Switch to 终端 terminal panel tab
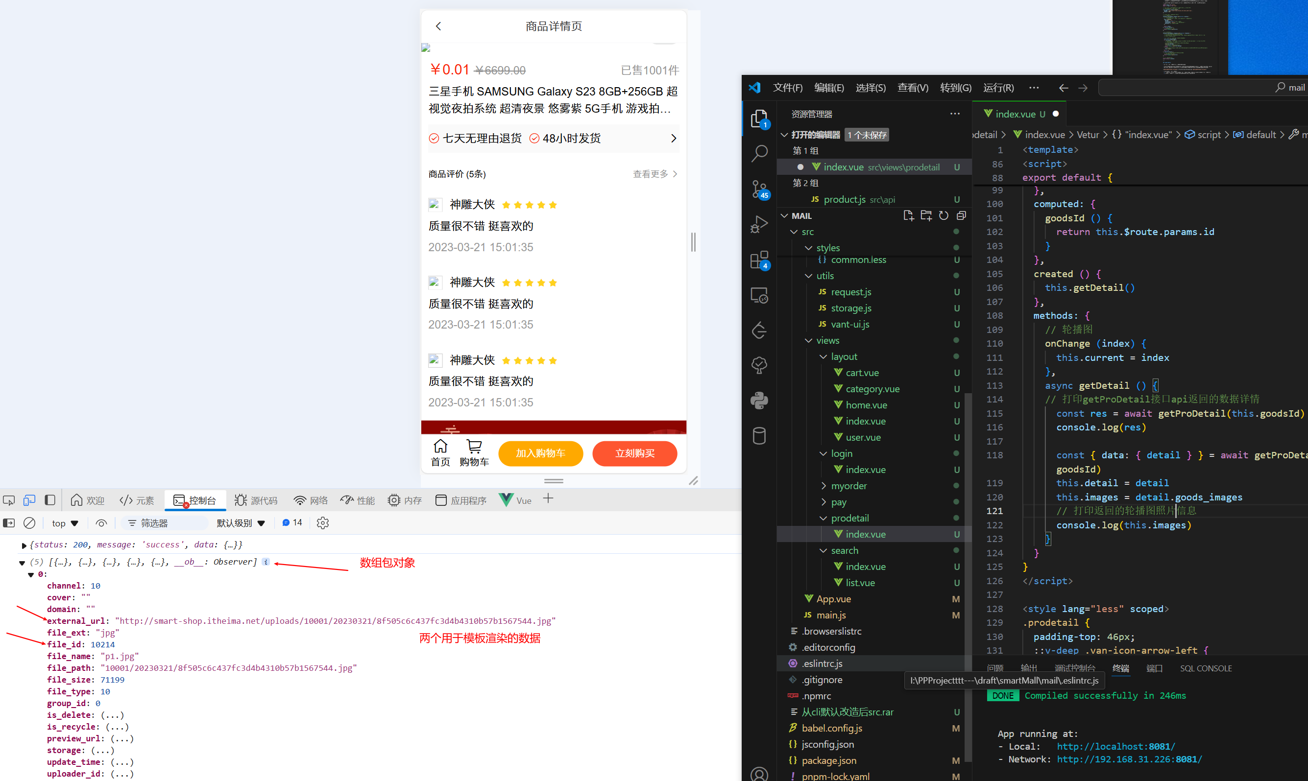Viewport: 1308px width, 781px height. pyautogui.click(x=1120, y=668)
